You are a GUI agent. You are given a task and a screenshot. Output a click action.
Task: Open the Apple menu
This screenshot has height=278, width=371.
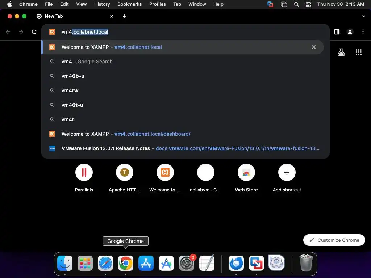pyautogui.click(x=9, y=4)
